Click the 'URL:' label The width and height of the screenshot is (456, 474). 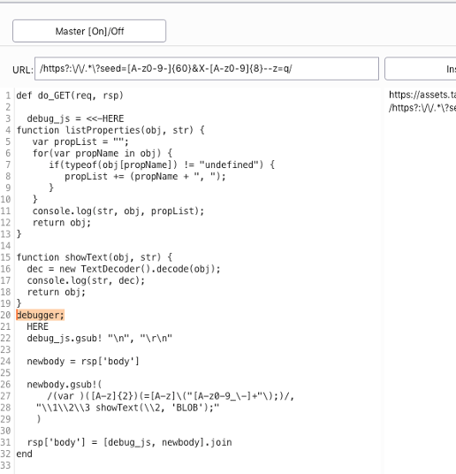pos(23,70)
